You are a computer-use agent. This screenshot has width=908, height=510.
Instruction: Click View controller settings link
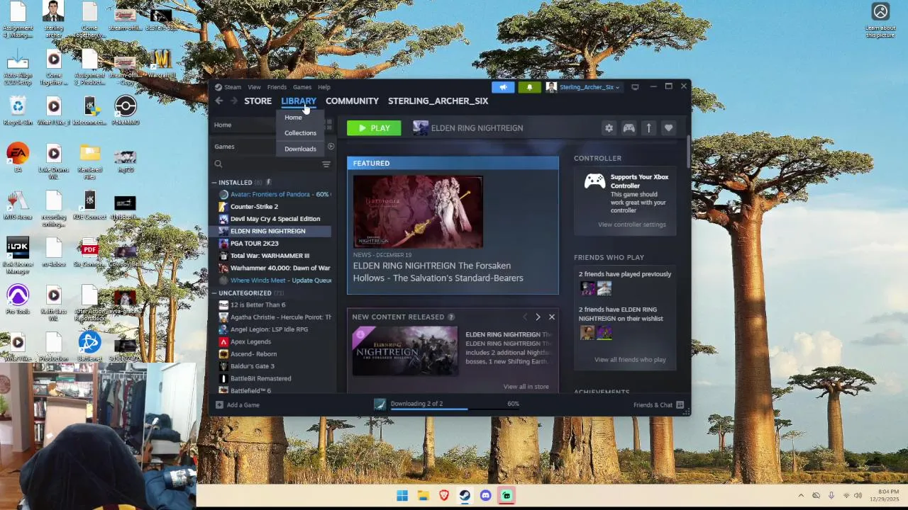(632, 225)
